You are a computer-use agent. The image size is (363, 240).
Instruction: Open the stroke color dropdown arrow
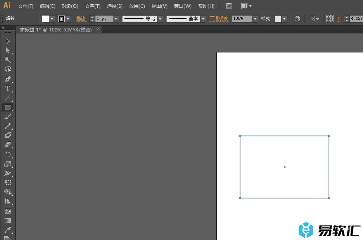click(68, 19)
